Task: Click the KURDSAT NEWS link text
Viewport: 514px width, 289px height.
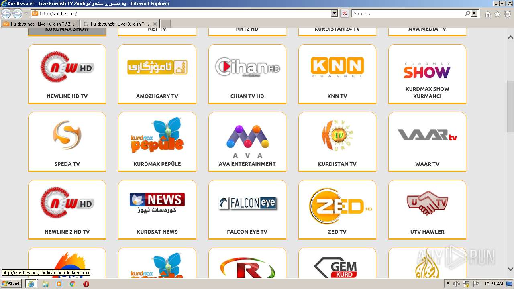Action: (157, 232)
